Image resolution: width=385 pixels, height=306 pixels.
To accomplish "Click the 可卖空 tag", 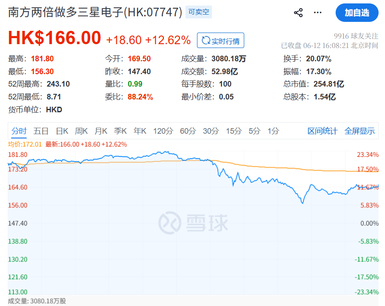I will coord(199,12).
